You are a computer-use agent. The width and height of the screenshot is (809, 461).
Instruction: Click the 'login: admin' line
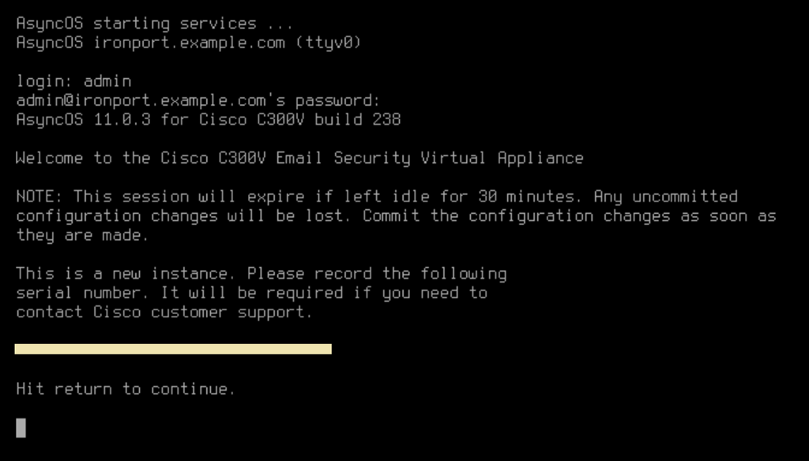[x=73, y=81]
